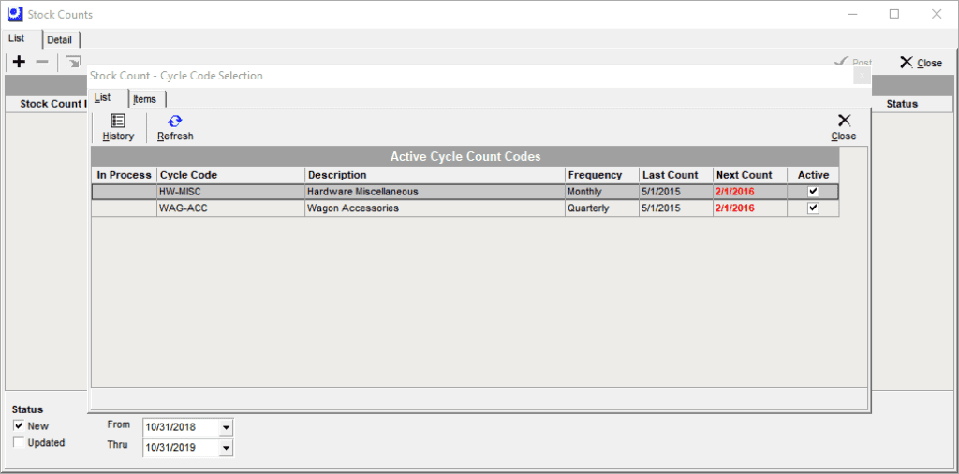
Task: Click red Next Count date for WAG-ACC
Action: pyautogui.click(x=750, y=208)
